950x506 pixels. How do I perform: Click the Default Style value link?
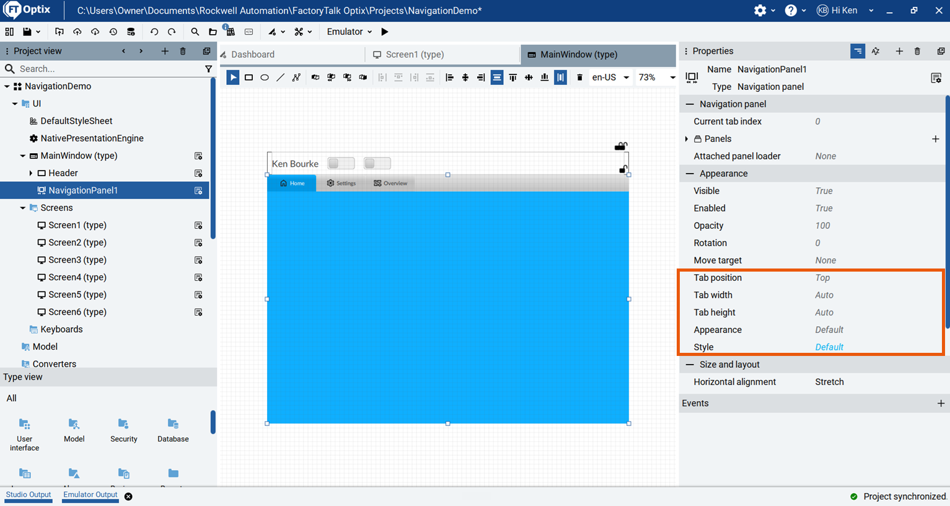point(829,347)
